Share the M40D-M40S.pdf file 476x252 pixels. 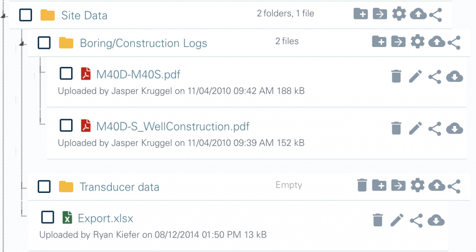[435, 77]
